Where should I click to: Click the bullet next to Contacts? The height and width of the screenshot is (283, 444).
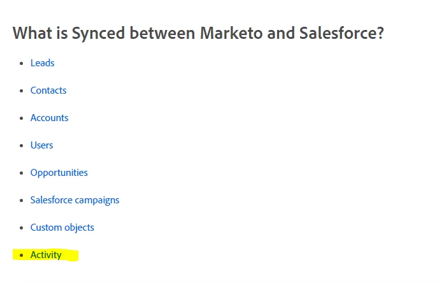click(21, 91)
